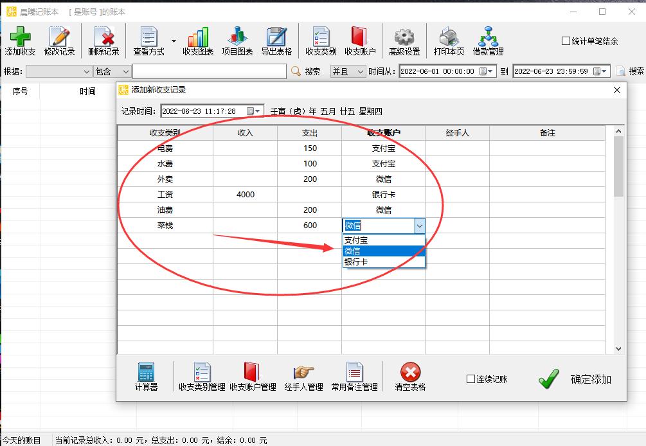Viewport: 646px width, 446px height.
Task: Click 导出表格 export icon
Action: (x=276, y=37)
